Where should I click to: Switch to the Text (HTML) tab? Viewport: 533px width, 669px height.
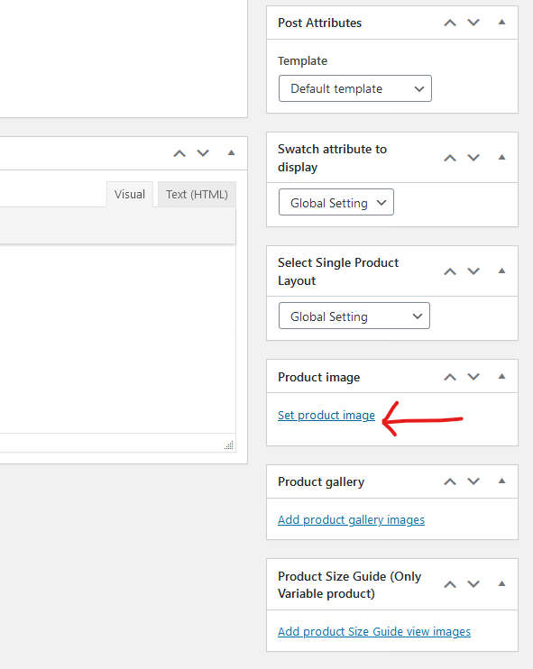[197, 195]
